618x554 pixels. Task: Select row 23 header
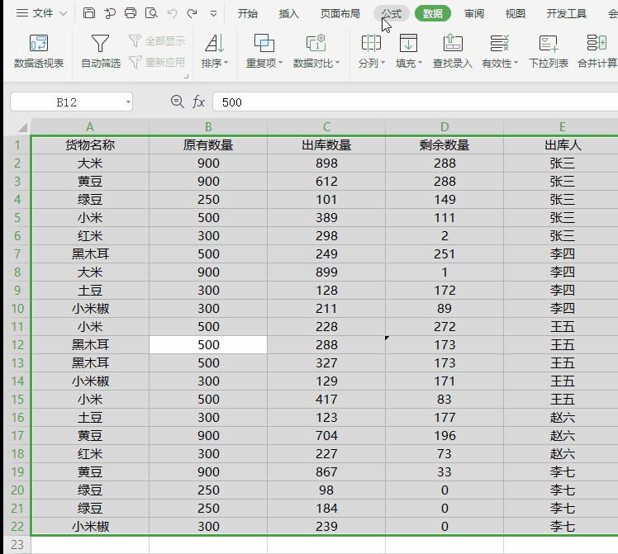tap(17, 545)
